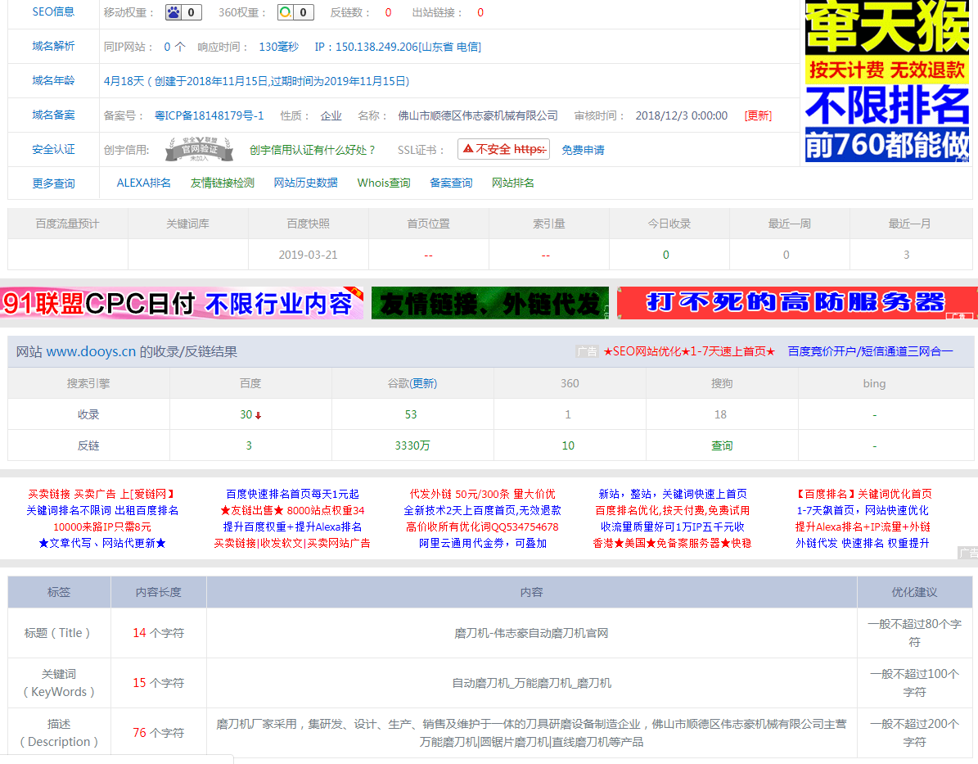Open 友情链接检测 link

(x=222, y=183)
